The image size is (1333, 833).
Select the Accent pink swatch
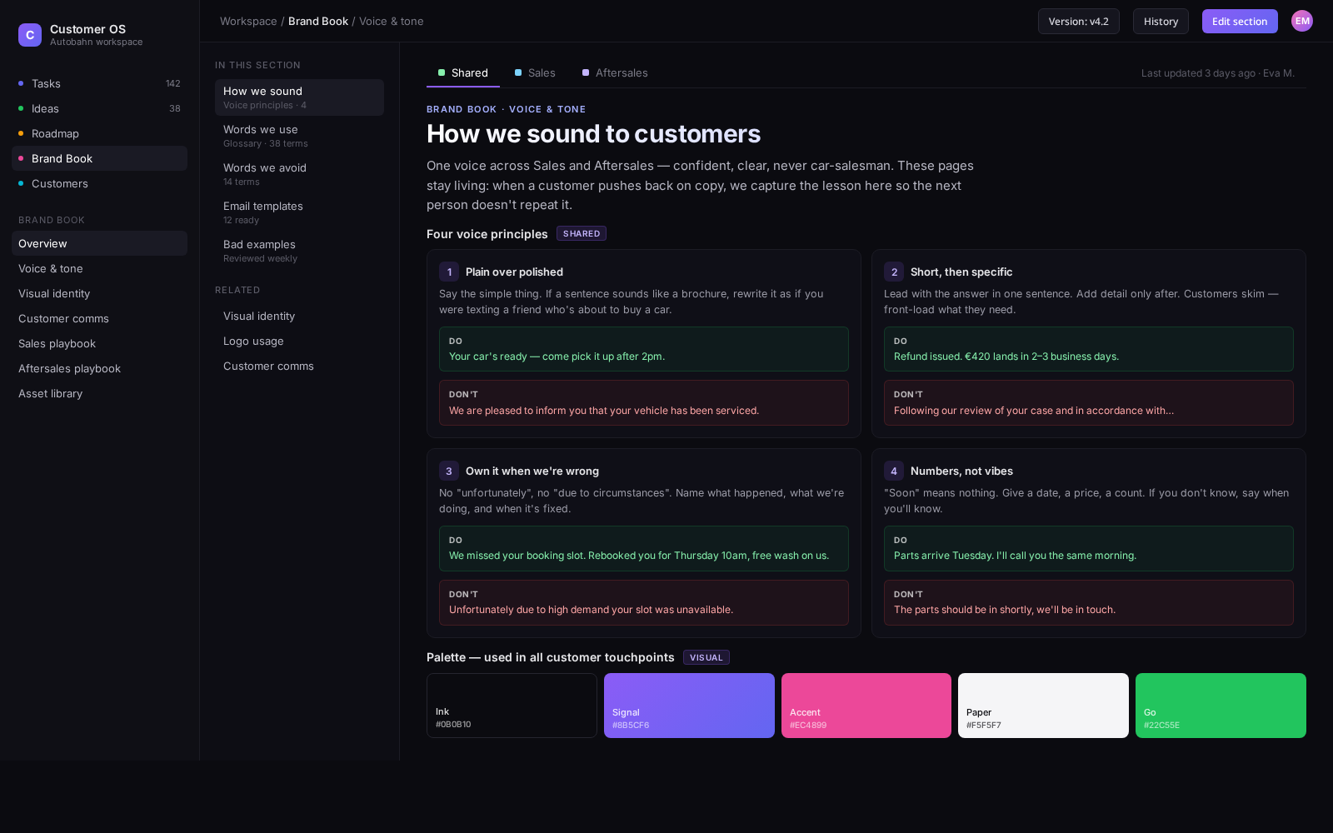866,706
